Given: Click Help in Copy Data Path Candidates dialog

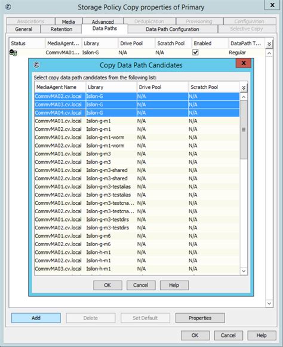Looking at the screenshot, I should click(174, 285).
